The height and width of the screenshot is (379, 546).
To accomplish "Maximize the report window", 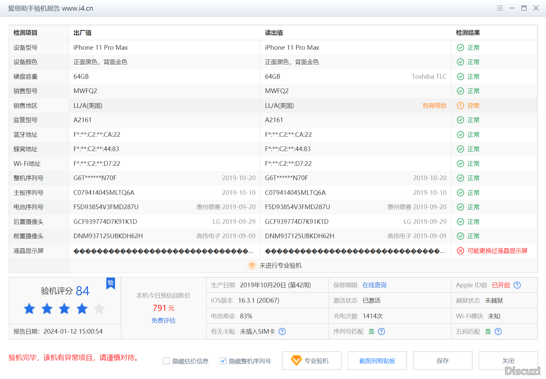I will pos(524,8).
